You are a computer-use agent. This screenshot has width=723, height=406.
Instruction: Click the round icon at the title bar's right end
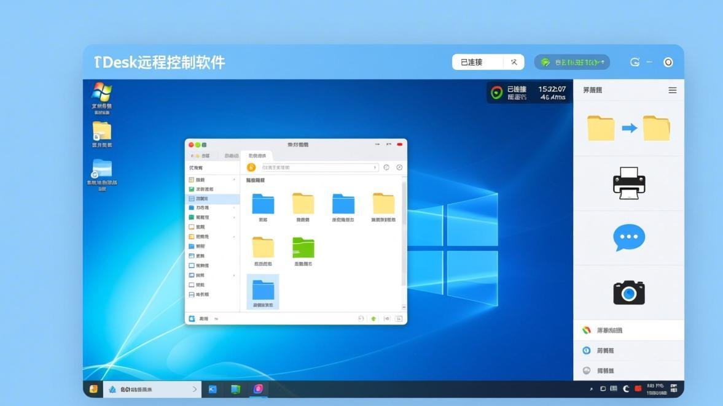click(x=668, y=62)
